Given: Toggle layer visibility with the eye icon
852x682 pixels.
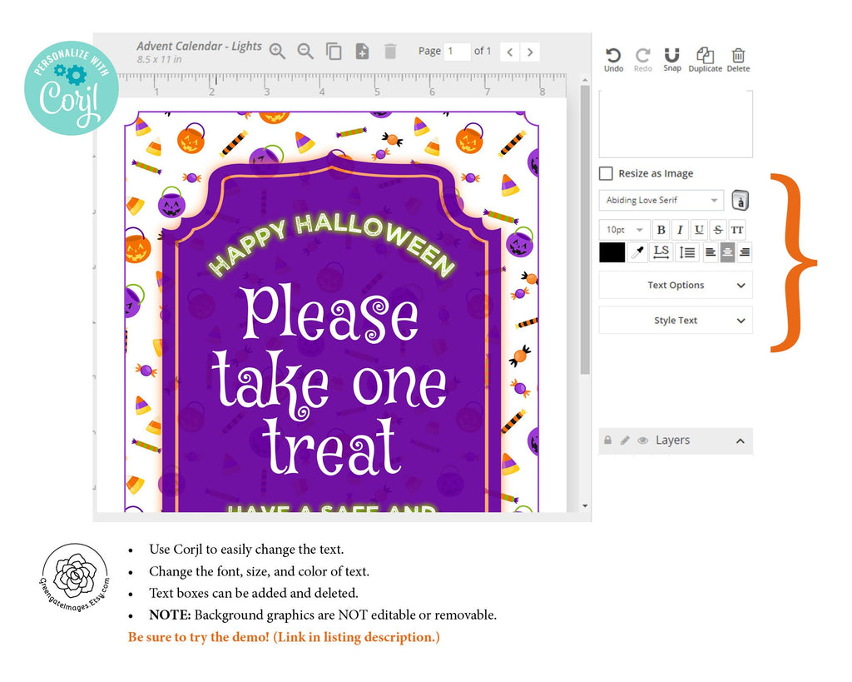Looking at the screenshot, I should [x=642, y=440].
